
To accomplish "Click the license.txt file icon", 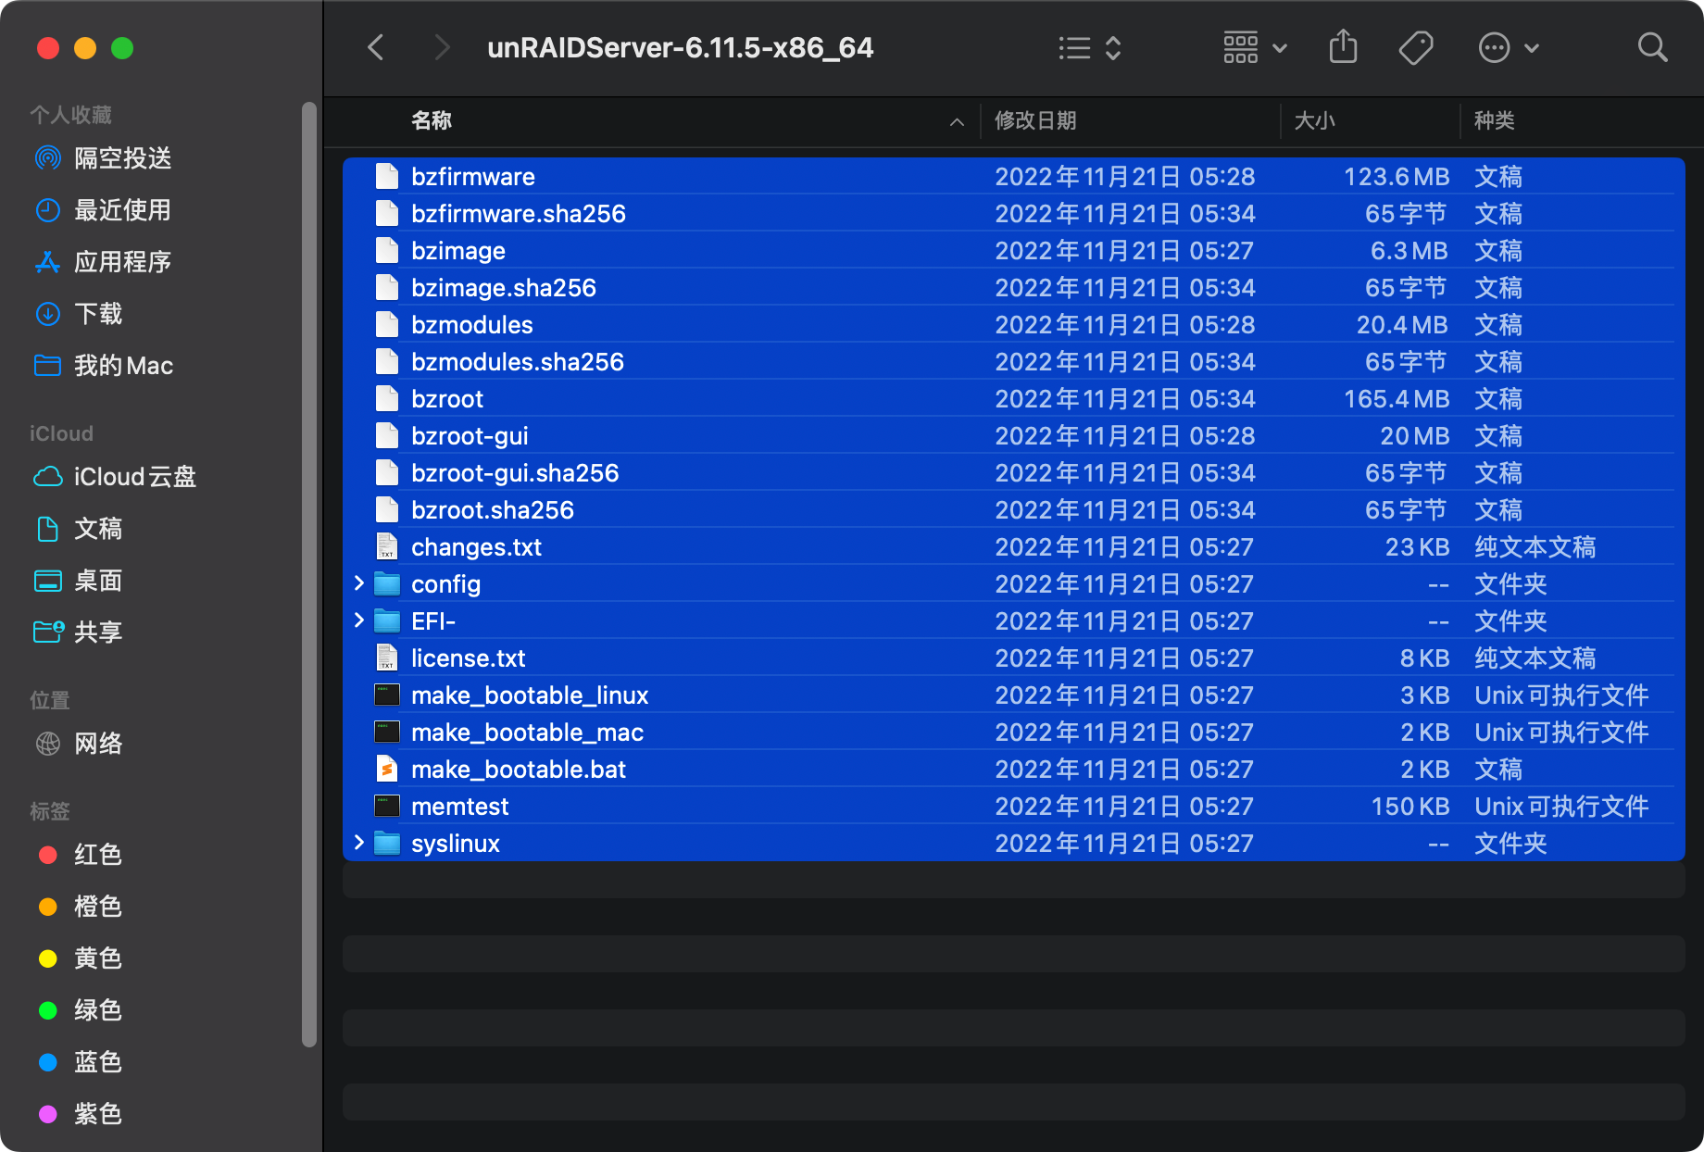I will pyautogui.click(x=387, y=657).
